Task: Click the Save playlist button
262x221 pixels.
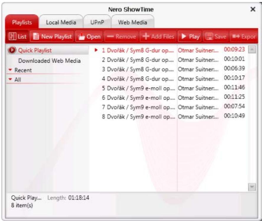Action: tap(216, 36)
